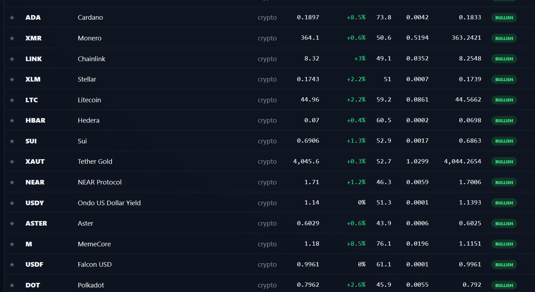Click the Cardano asset name
Screen dimensions: 535x292
pos(90,17)
